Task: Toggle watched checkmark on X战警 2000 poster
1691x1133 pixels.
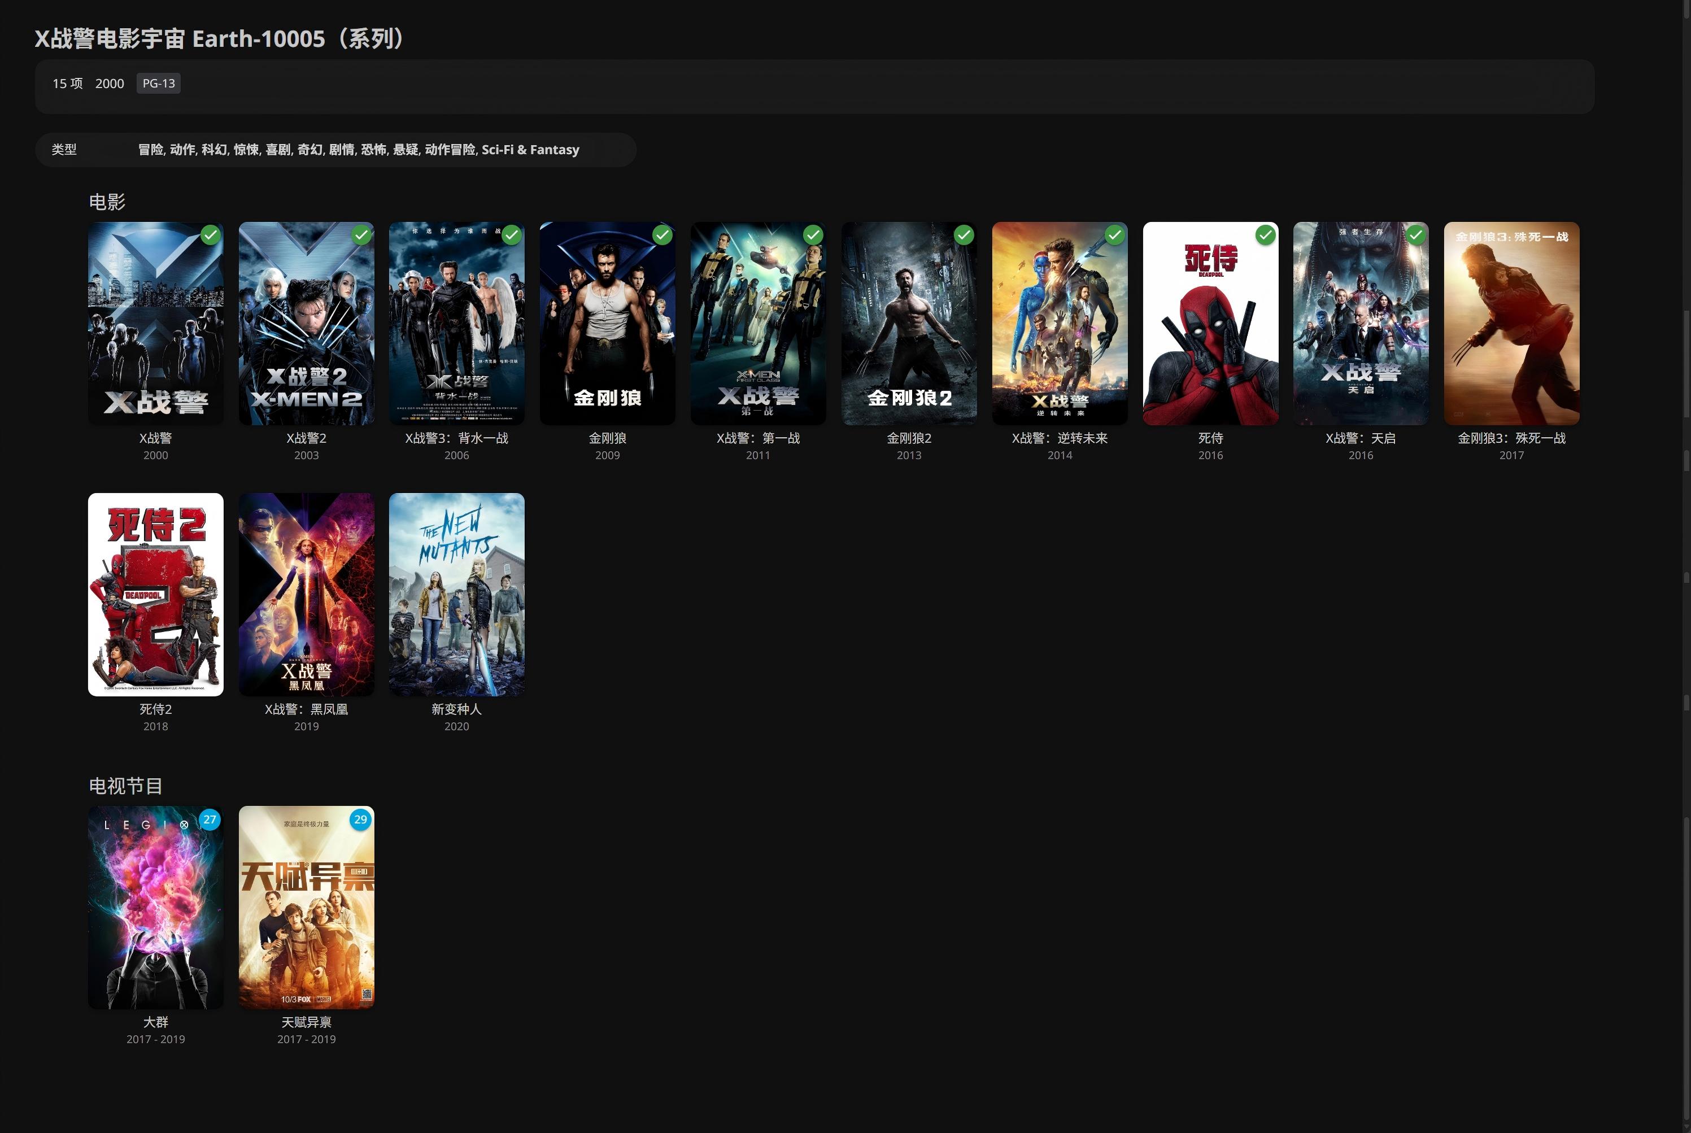Action: [210, 235]
